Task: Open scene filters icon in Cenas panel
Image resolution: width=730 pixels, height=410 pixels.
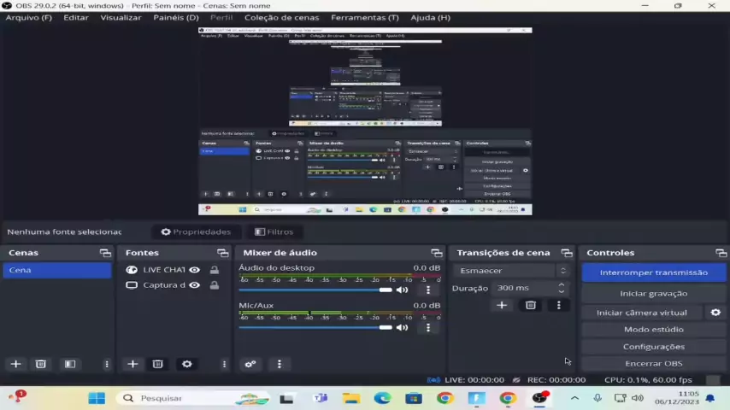Action: [70, 364]
